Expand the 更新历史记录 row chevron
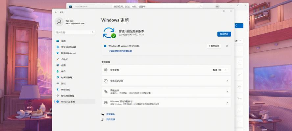This screenshot has height=131, width=292. pos(227,81)
